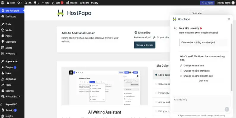
Task: Click the Pages icon in sidebar
Action: pyautogui.click(x=3, y=36)
